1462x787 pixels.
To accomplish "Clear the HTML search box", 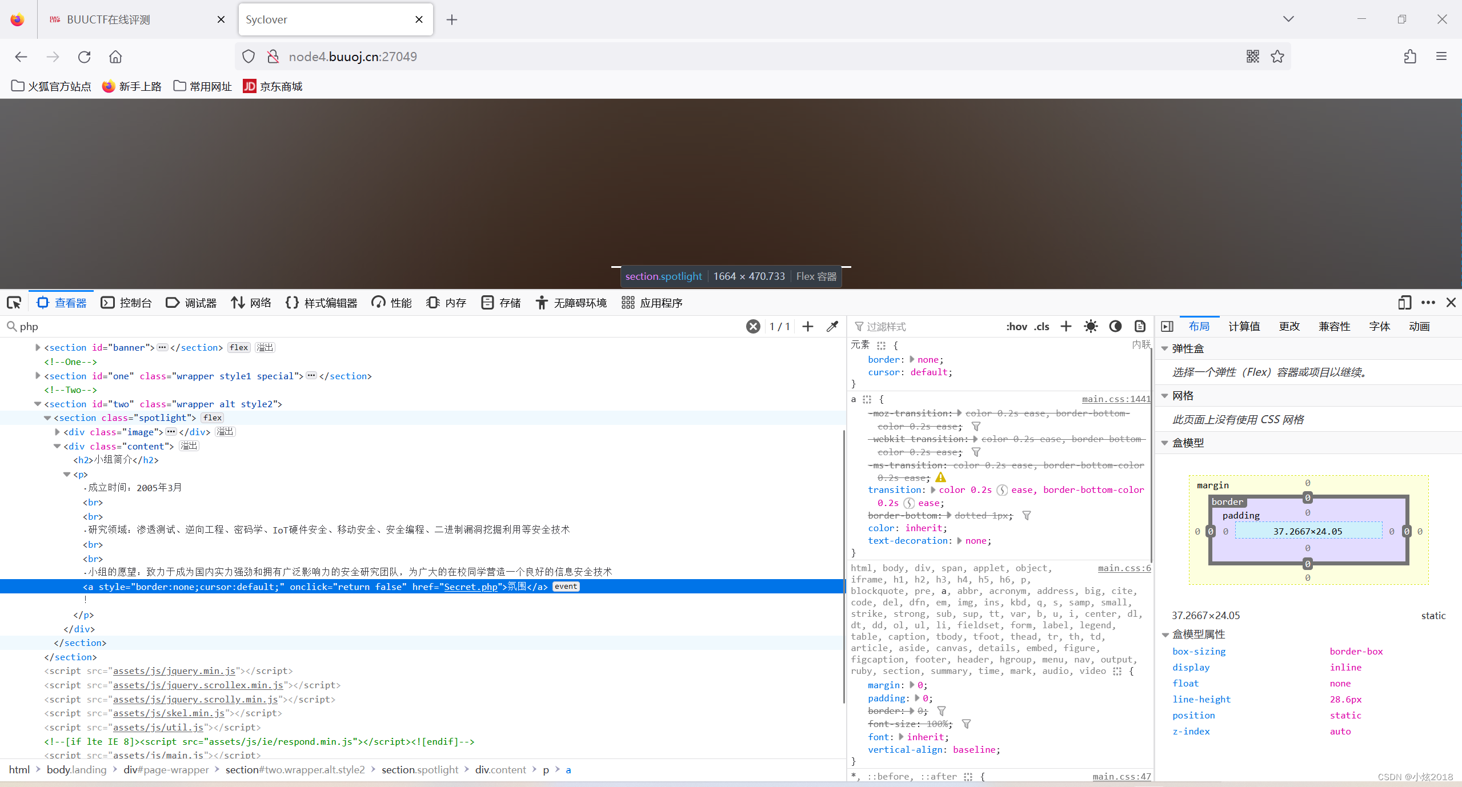I will (x=754, y=327).
